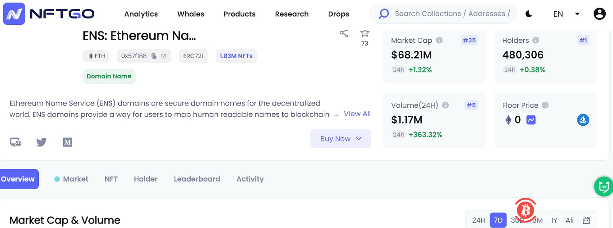Screen dimensions: 613x228
Task: Open the EN language dropdown
Action: 566,14
